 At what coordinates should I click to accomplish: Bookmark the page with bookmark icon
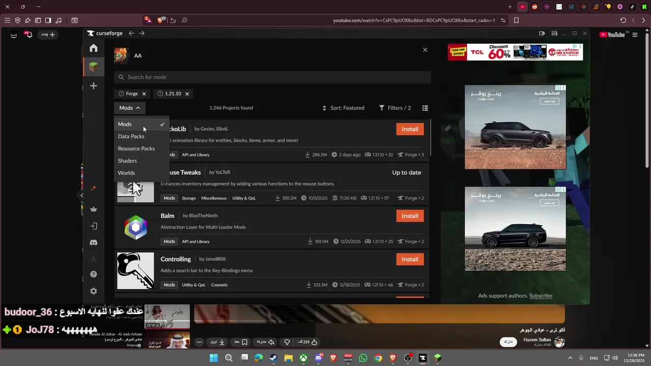(516, 20)
